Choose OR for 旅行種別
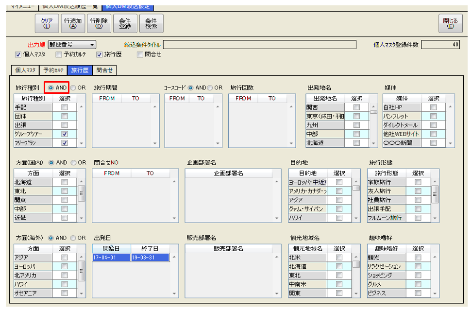Image resolution: width=472 pixels, height=311 pixels. [73, 87]
